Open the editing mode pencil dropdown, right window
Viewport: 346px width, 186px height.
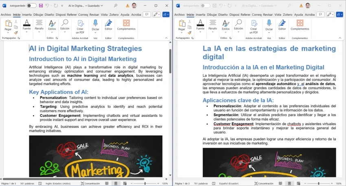tap(330, 15)
